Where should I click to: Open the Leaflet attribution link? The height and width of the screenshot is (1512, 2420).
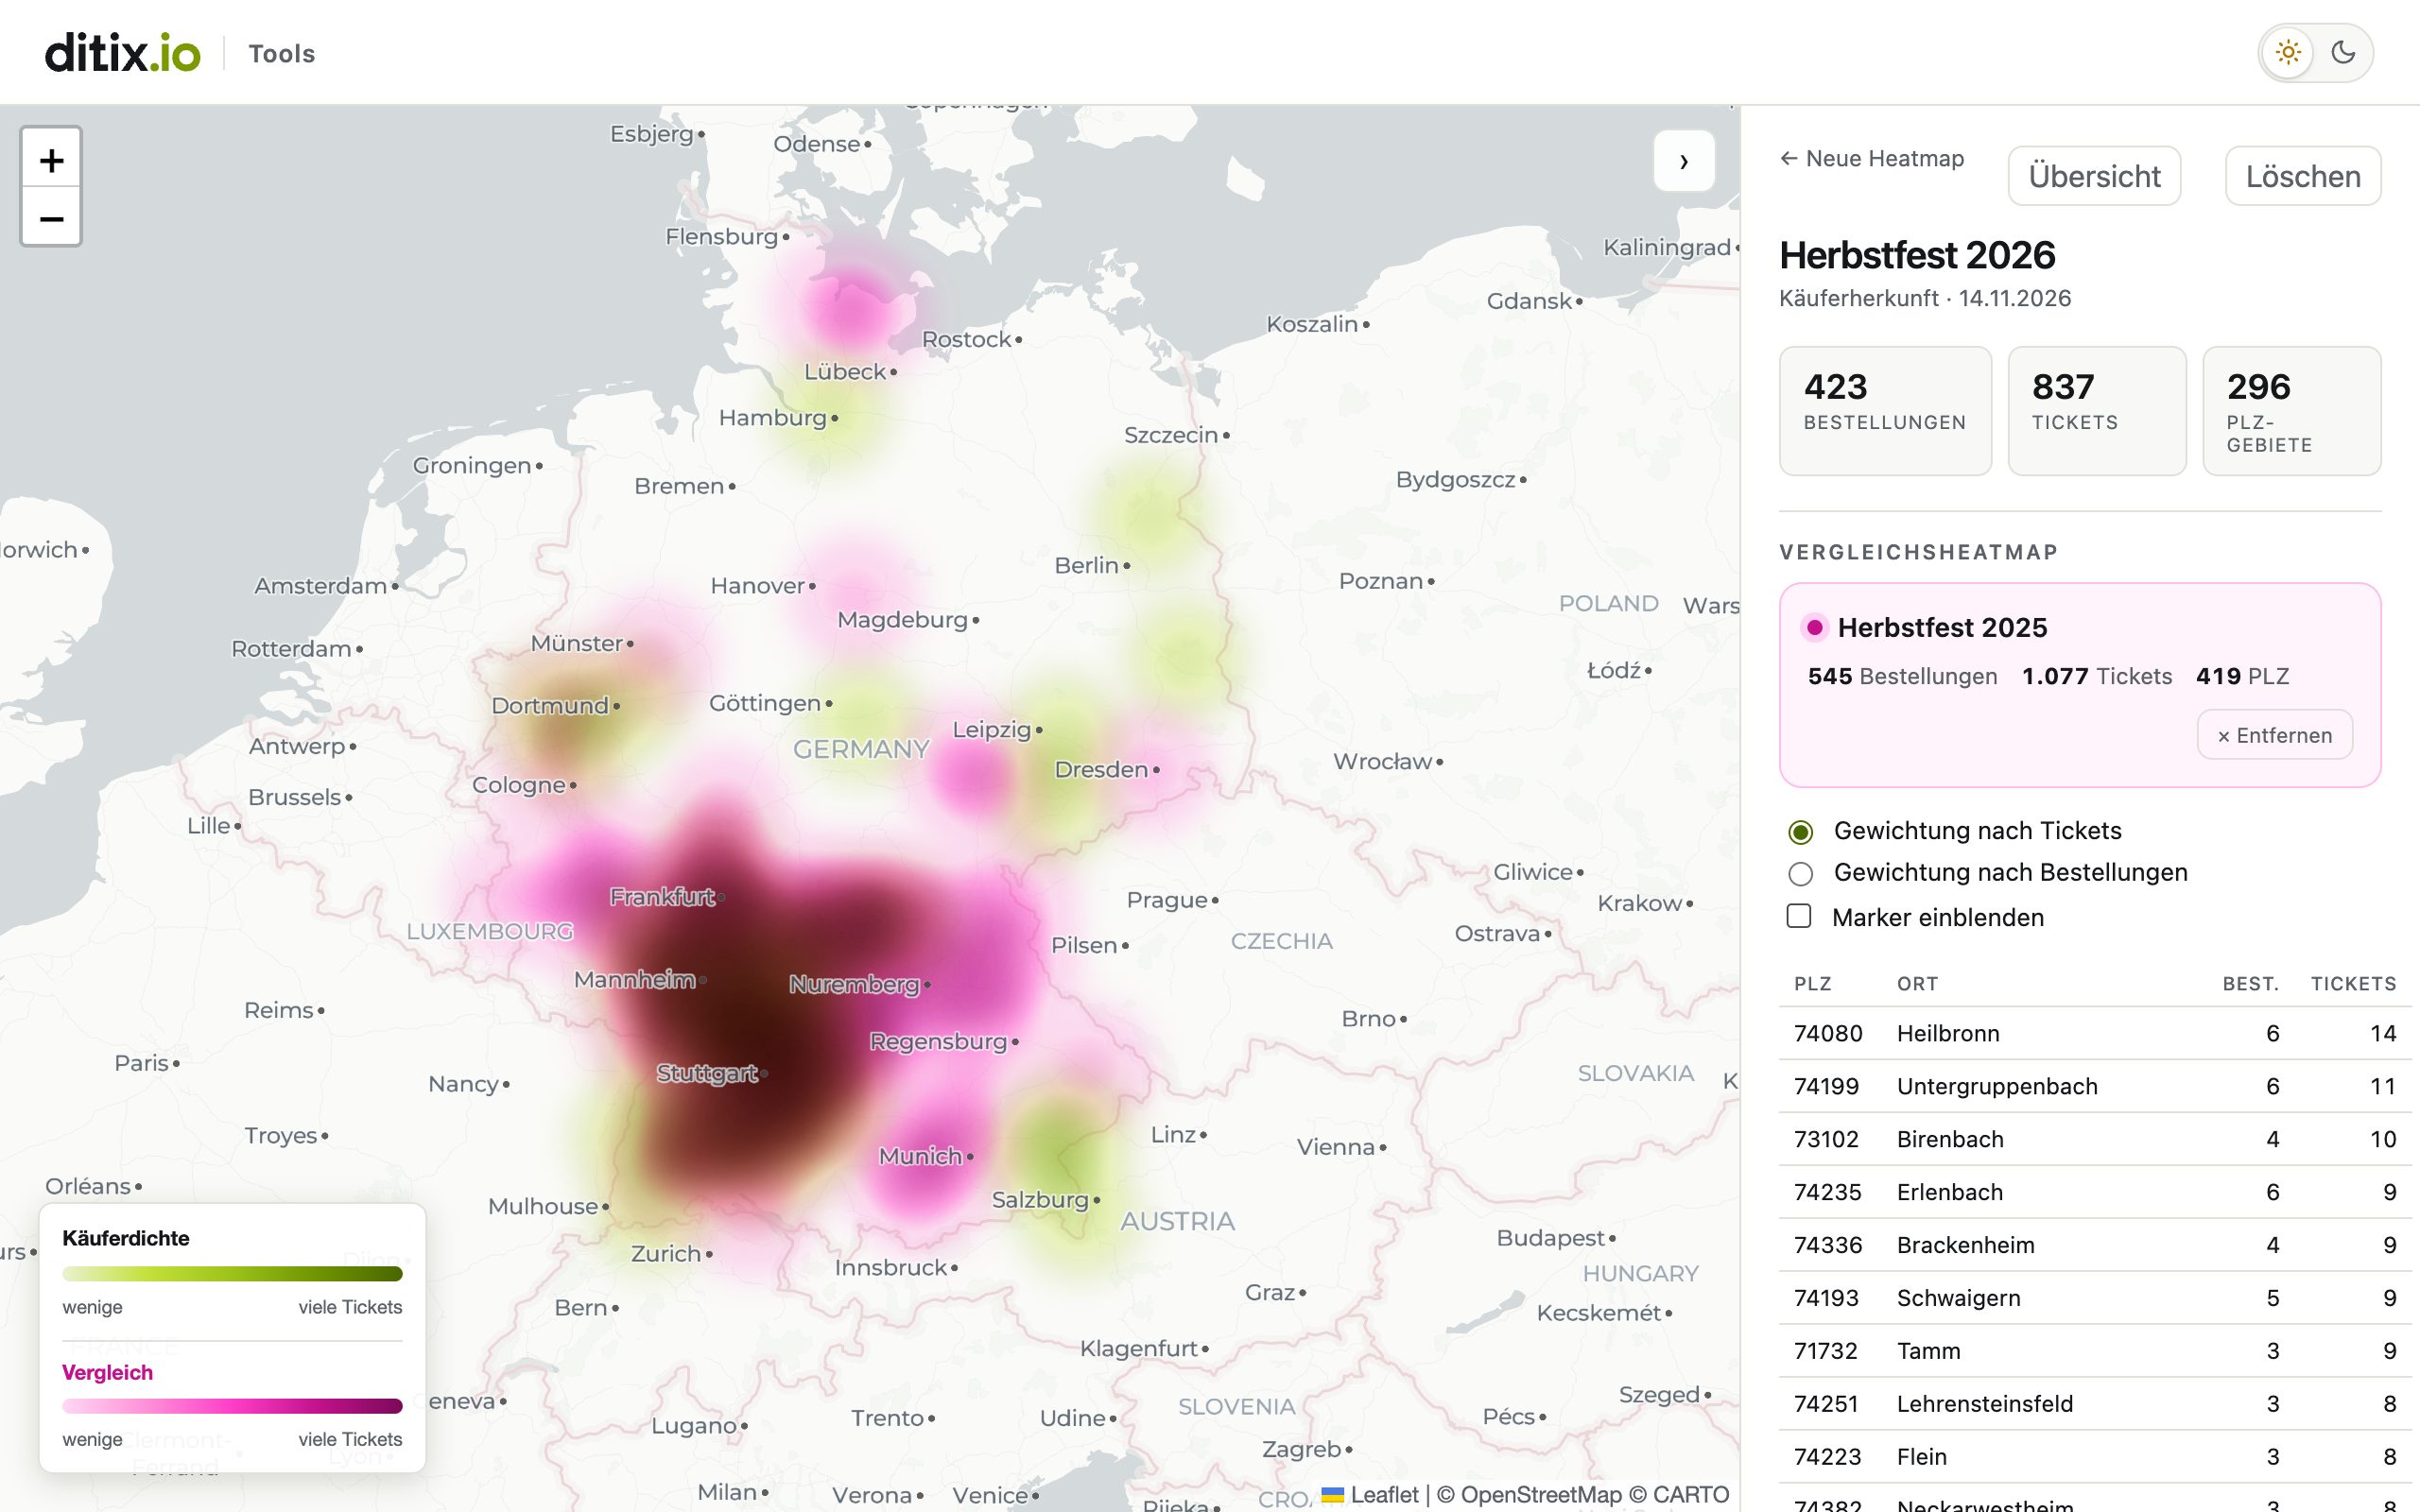click(1370, 1495)
